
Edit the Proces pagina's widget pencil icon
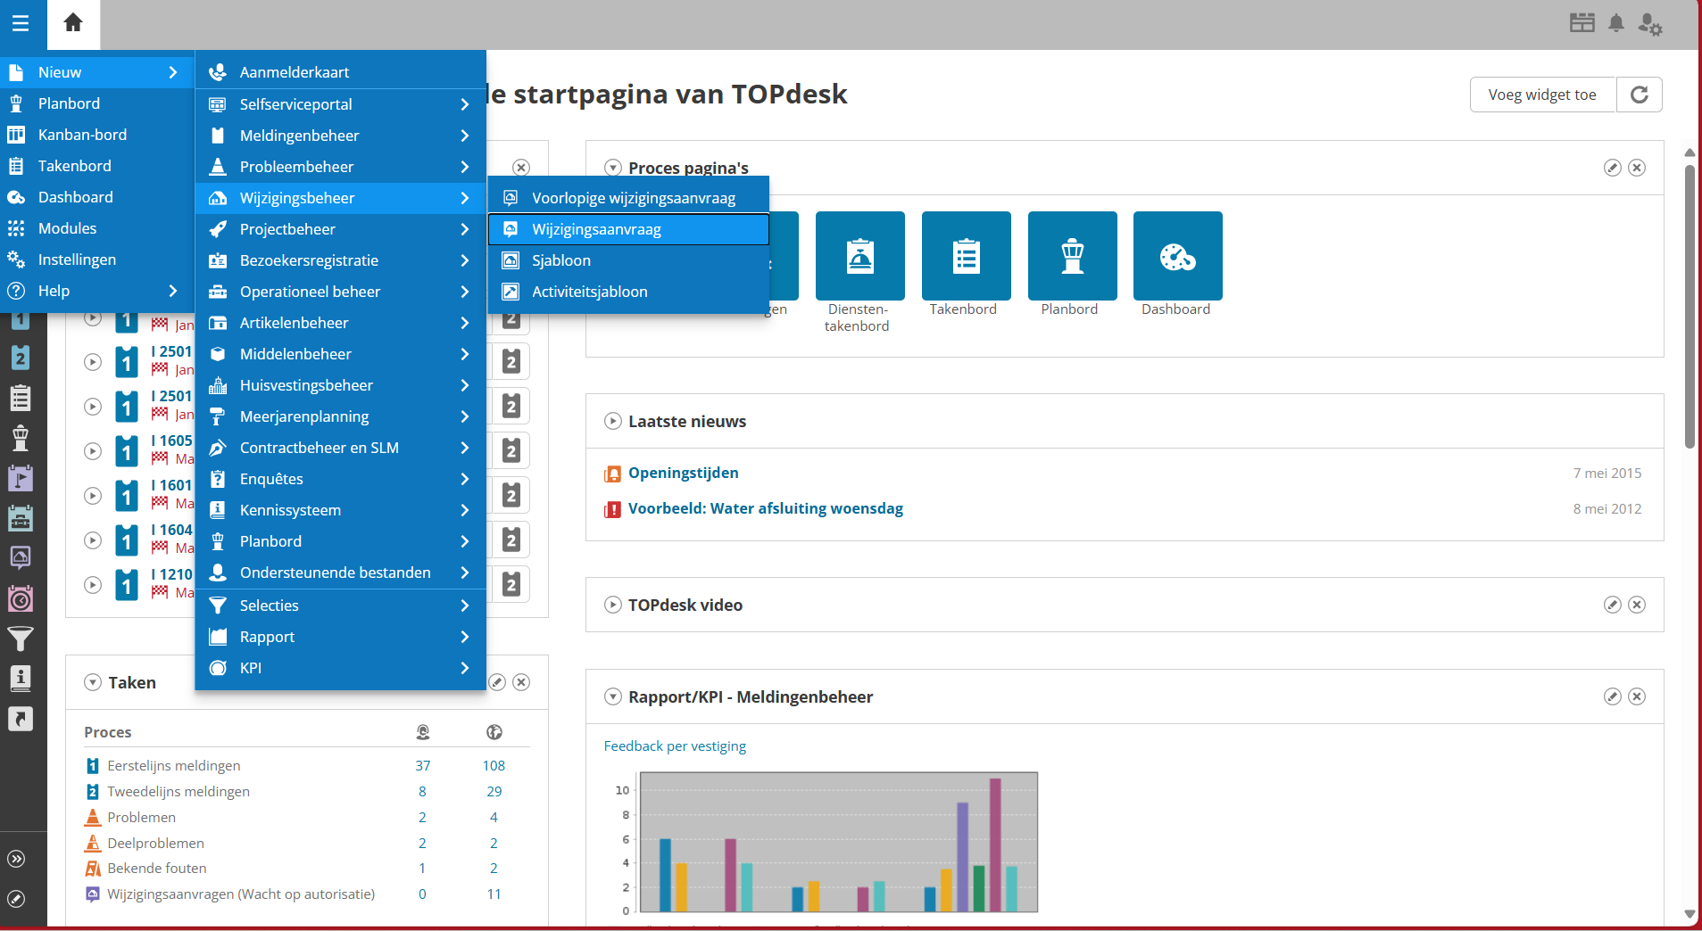tap(1612, 168)
